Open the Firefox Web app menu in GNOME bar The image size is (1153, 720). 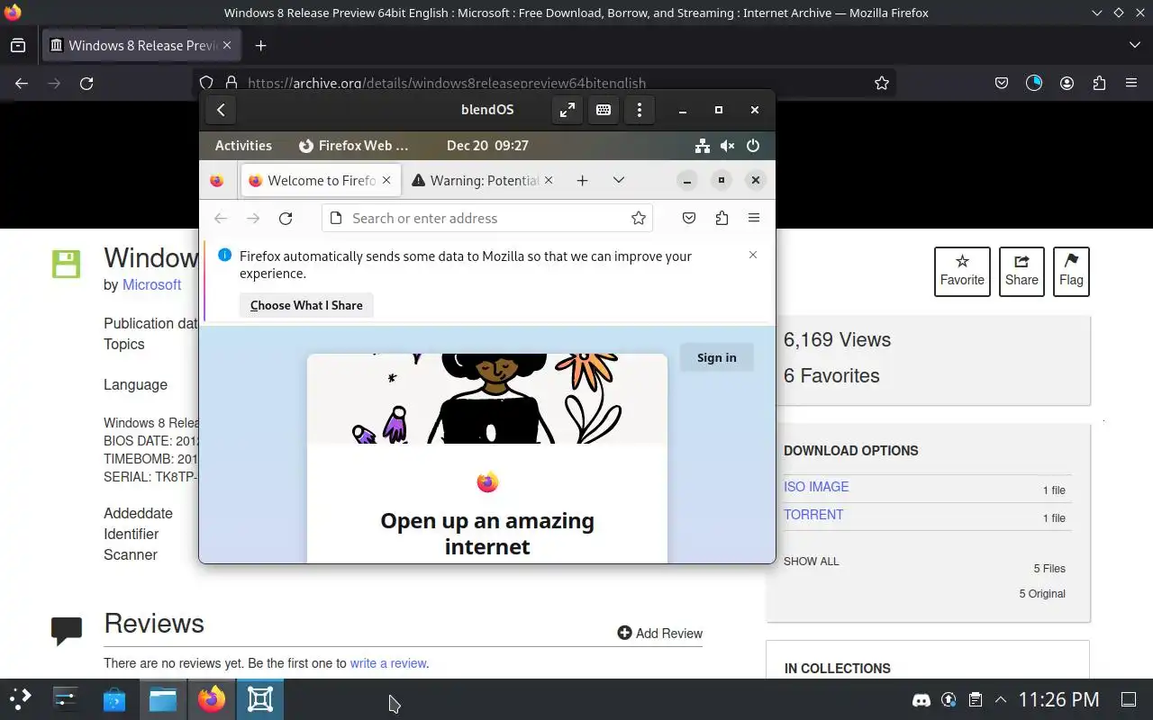click(x=353, y=146)
